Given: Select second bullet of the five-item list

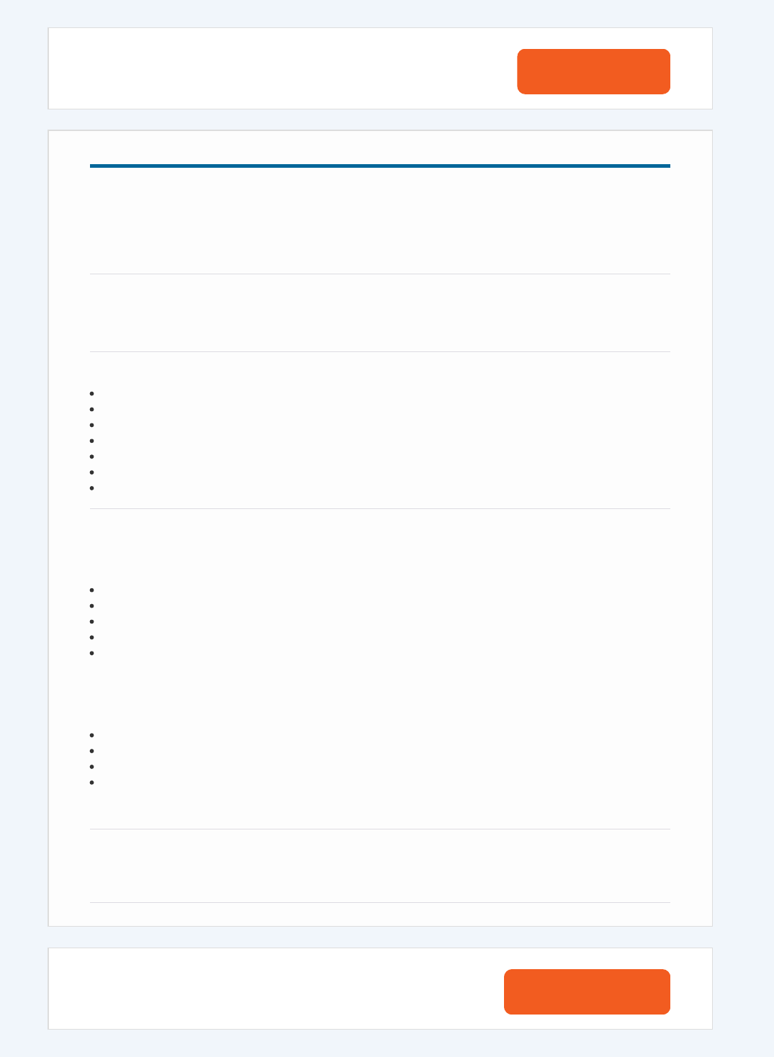Looking at the screenshot, I should [x=92, y=606].
